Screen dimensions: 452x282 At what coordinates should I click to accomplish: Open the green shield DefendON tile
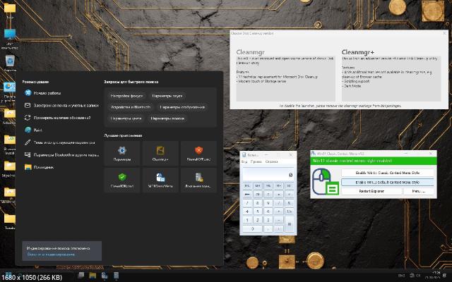tap(122, 179)
